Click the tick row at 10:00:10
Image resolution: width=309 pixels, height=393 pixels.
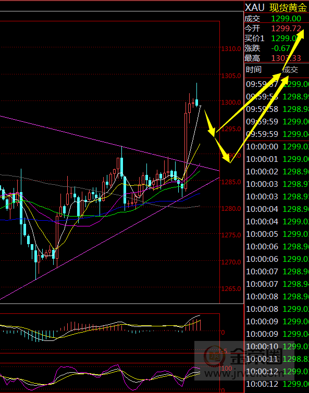277,346
